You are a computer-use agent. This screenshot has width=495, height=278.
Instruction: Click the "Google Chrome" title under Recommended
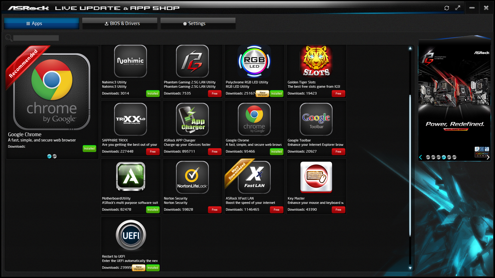tap(25, 134)
